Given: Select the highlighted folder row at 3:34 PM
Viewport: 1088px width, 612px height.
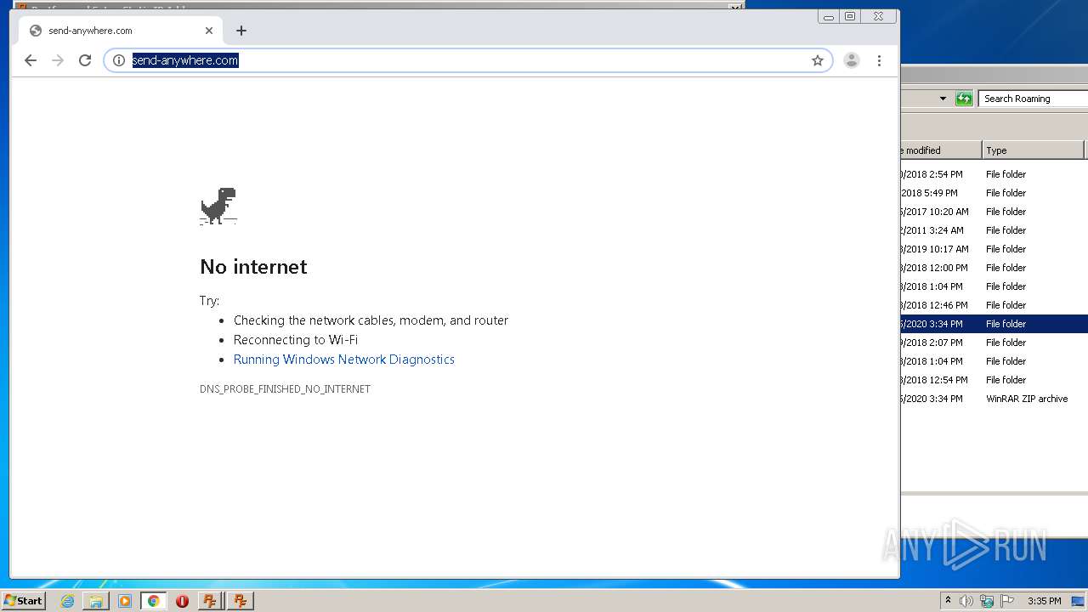Looking at the screenshot, I should 994,324.
